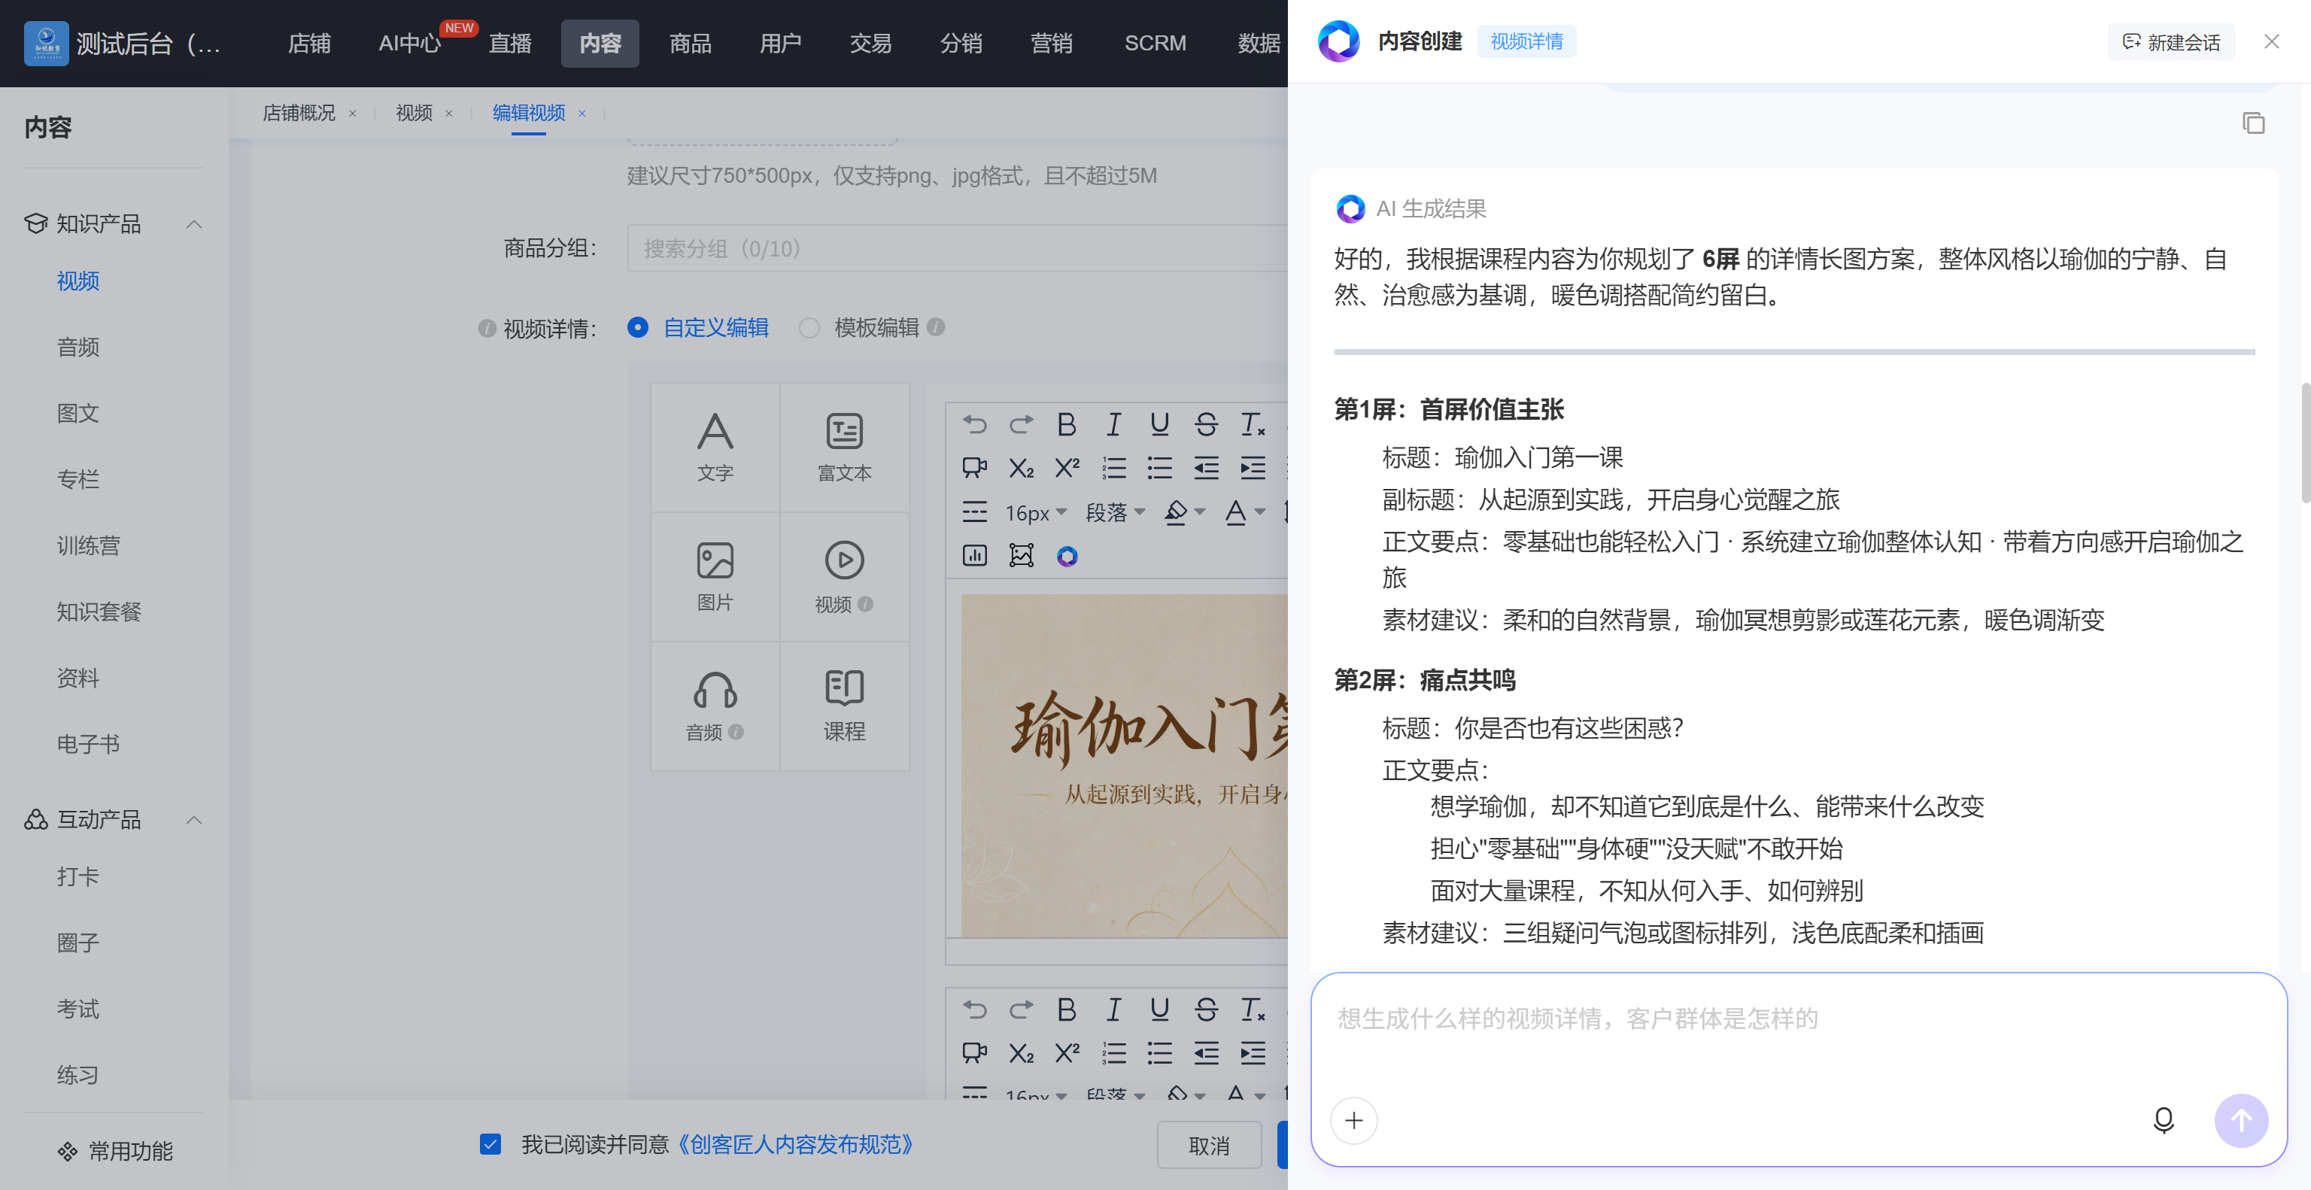
Task: Open the 创客匠人内容发布规范 link
Action: point(795,1144)
